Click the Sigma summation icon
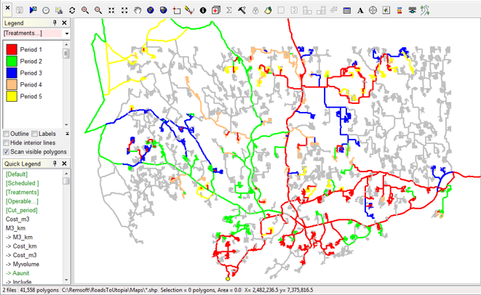This screenshot has height=295, width=481. 228,10
